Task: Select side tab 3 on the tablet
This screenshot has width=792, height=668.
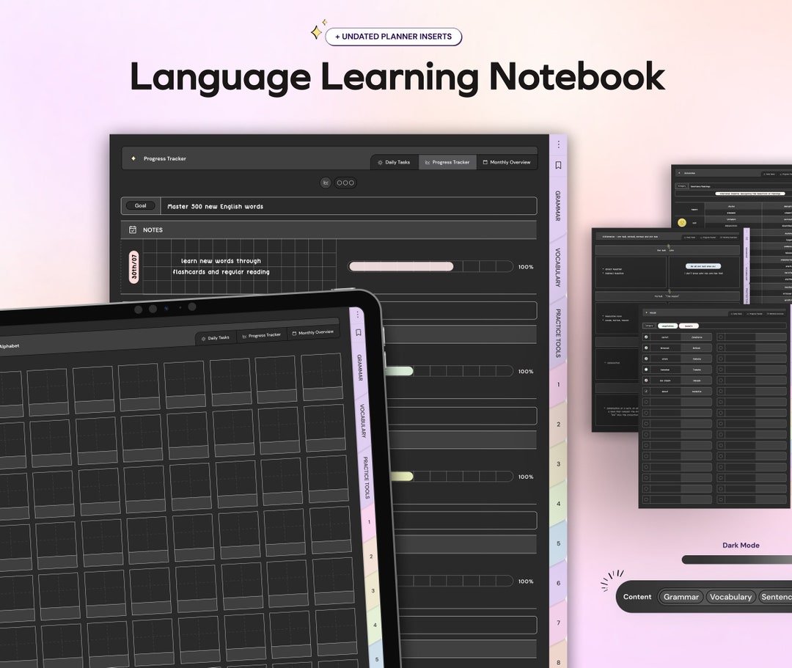Action: point(373,591)
